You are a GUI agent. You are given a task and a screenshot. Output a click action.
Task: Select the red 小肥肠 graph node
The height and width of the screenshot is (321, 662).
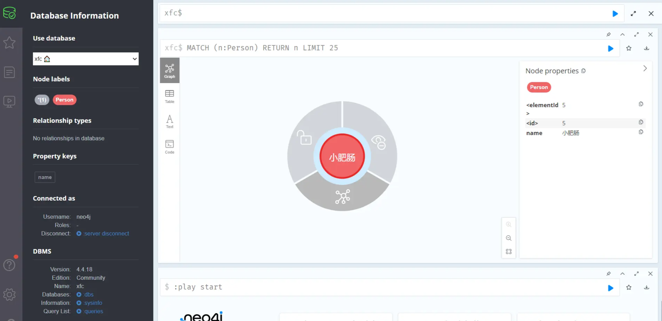pyautogui.click(x=342, y=156)
